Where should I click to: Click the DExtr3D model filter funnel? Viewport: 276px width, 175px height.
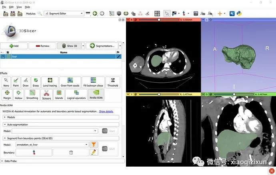pyautogui.click(x=94, y=145)
